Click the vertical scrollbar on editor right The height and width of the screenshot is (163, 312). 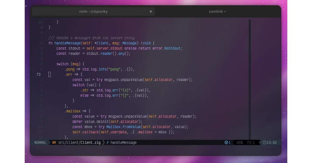coord(250,78)
